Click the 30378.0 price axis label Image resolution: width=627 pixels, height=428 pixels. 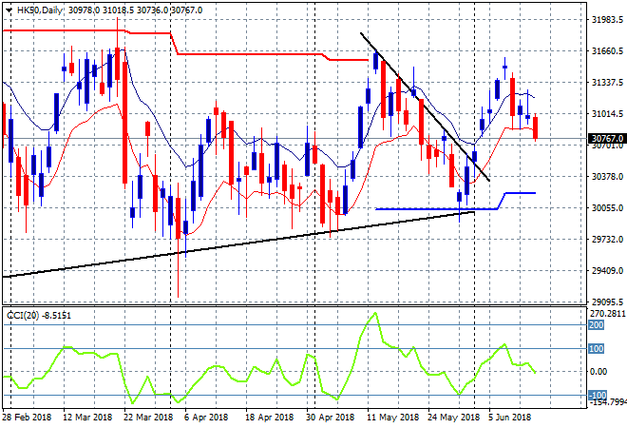point(607,177)
